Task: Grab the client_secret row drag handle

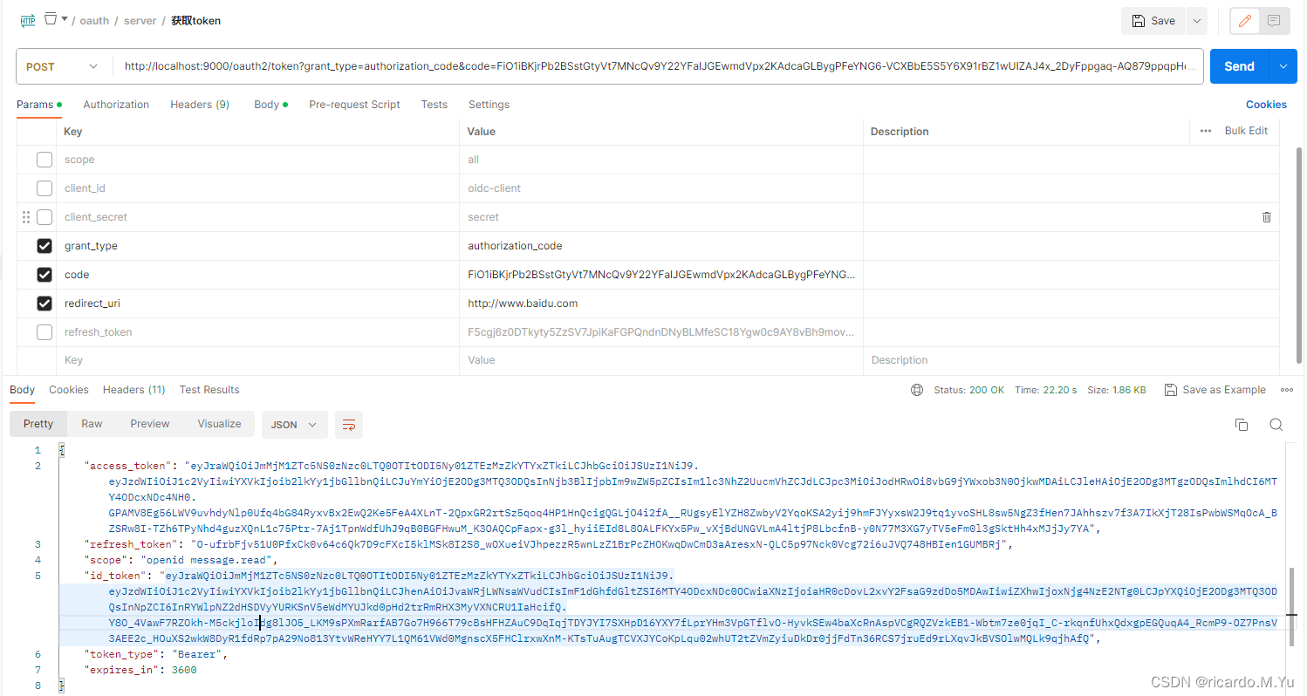Action: (x=26, y=217)
